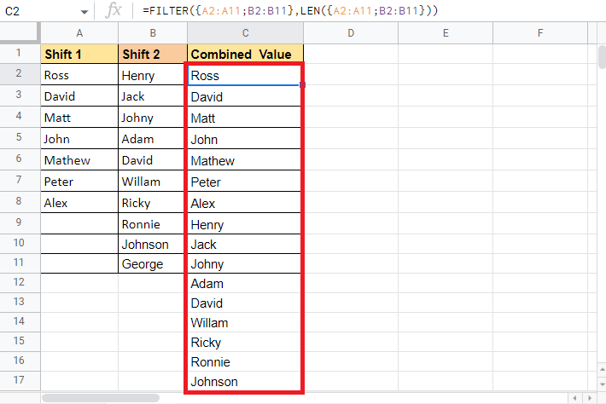Select cell B2 containing Henry
This screenshot has height=404, width=606.
[153, 74]
